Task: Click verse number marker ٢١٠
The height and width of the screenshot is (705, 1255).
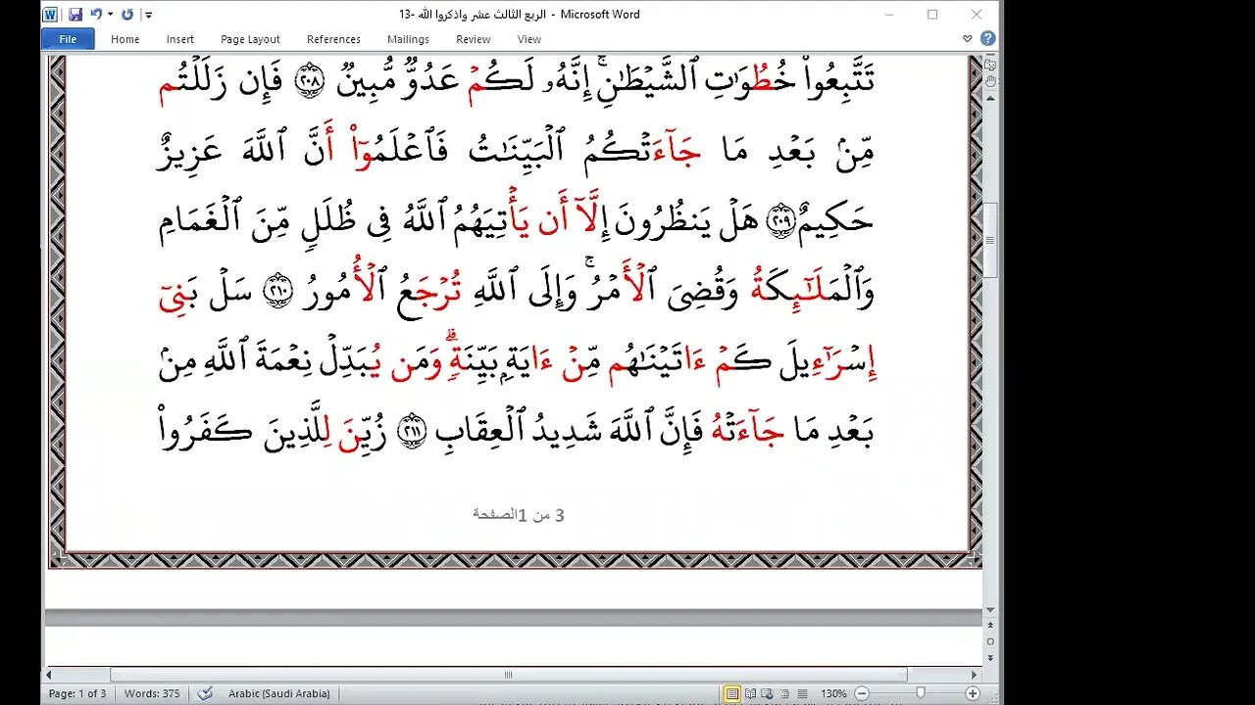Action: [278, 293]
